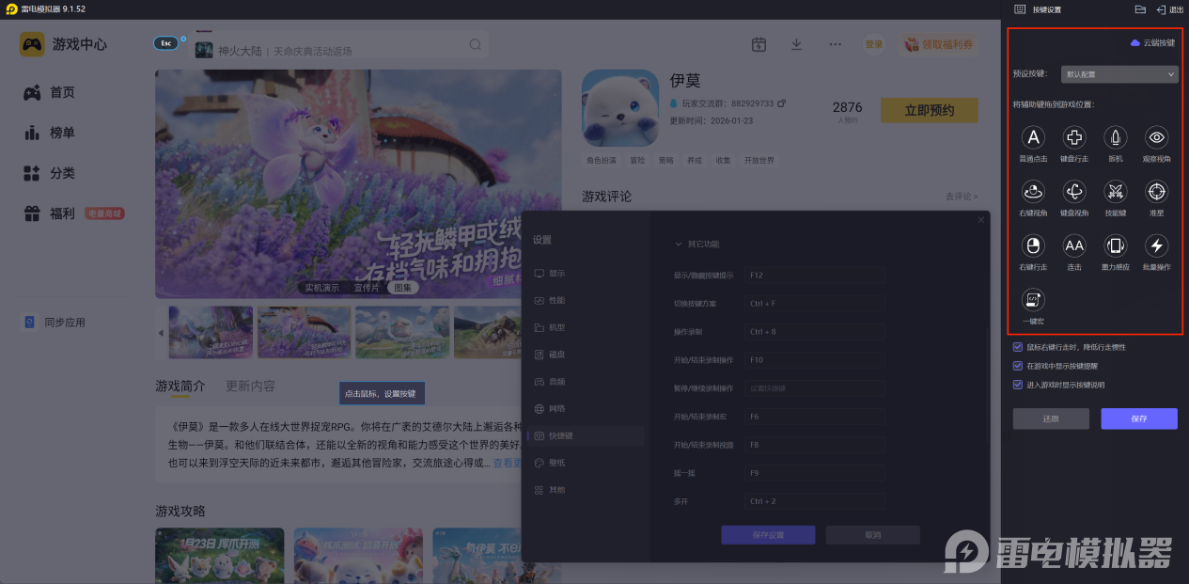Click the 多开 Ctrl + 2 hotkey field
Viewport: 1189px width, 584px height.
[x=814, y=501]
